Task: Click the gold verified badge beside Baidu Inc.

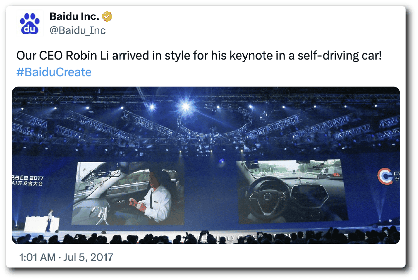Action: tap(107, 16)
